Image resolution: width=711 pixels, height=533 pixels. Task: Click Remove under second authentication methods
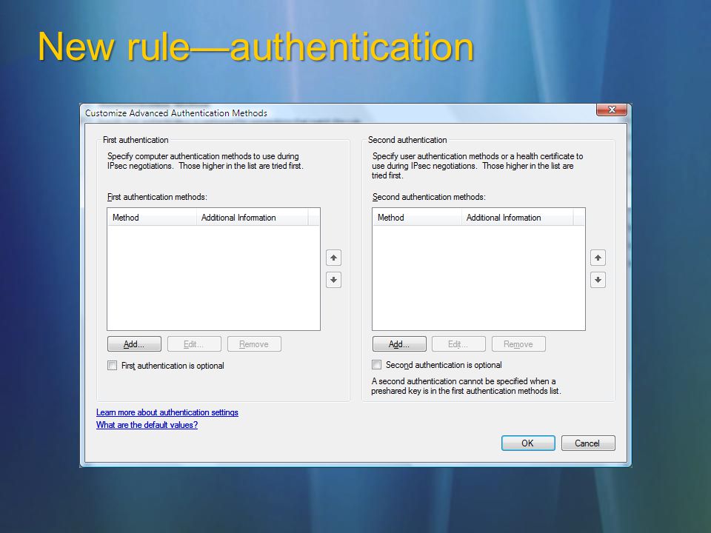click(x=518, y=344)
